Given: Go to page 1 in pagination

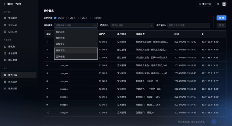Looking at the screenshot, I should [x=214, y=122].
